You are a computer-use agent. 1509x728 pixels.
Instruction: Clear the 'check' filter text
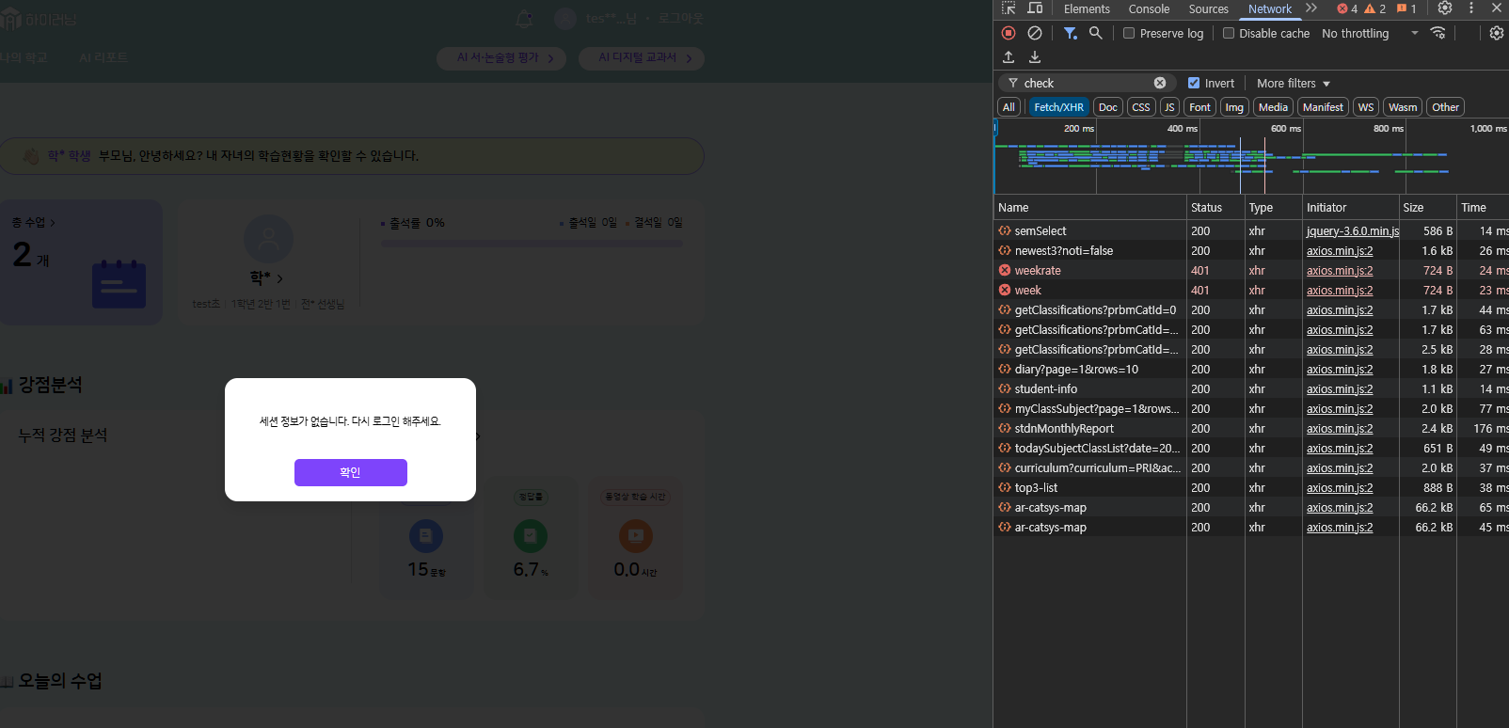click(1160, 83)
